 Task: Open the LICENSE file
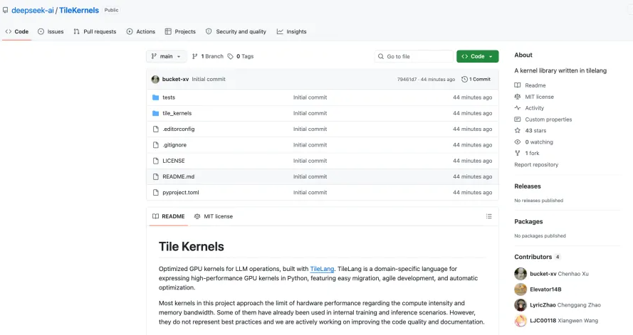point(174,161)
